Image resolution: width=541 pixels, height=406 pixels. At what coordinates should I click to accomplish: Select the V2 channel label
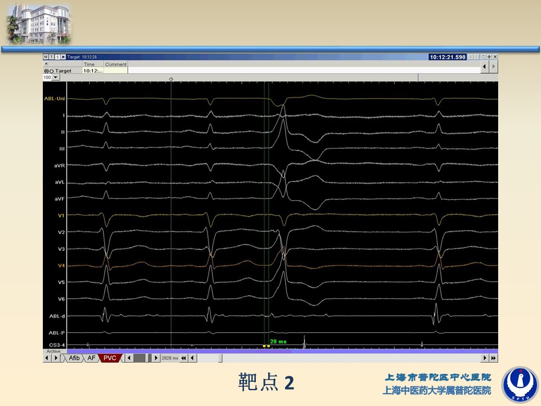point(61,232)
